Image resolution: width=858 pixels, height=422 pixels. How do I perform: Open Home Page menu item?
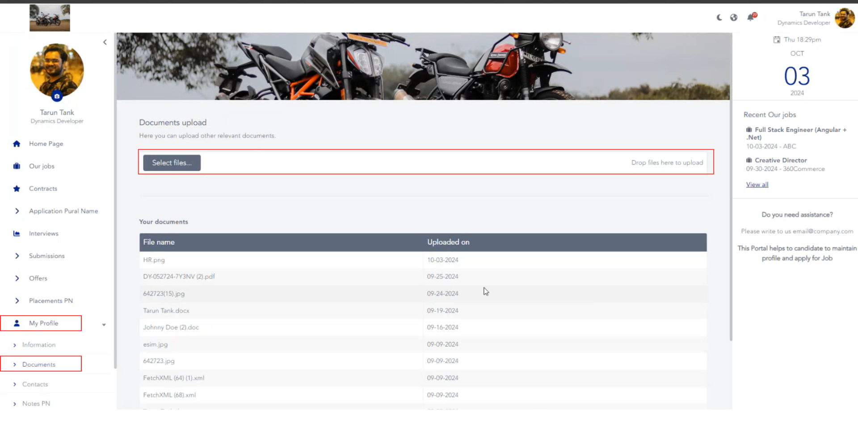pyautogui.click(x=46, y=144)
